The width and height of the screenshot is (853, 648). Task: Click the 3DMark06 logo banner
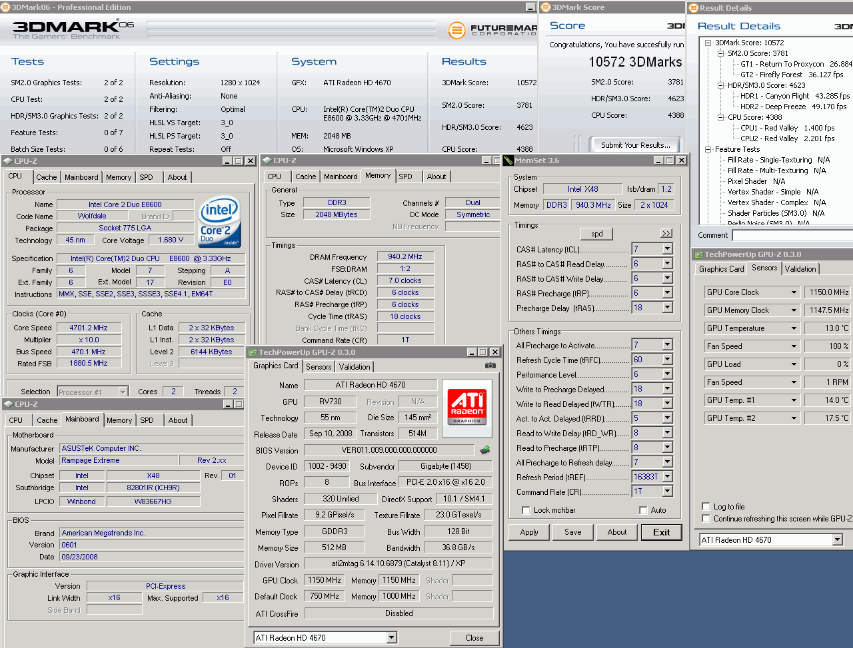tap(73, 29)
